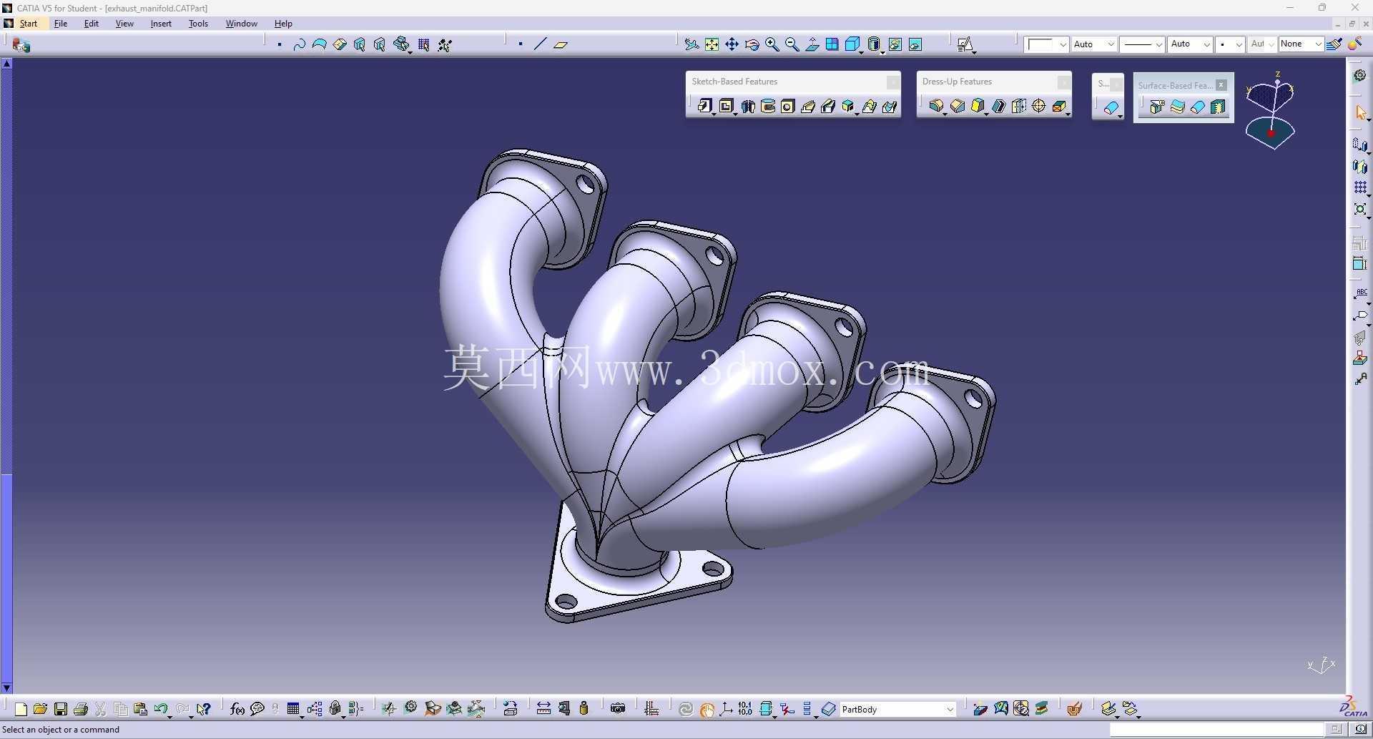1373x739 pixels.
Task: Click the Thread/Tap tool icon
Action: coord(1039,107)
